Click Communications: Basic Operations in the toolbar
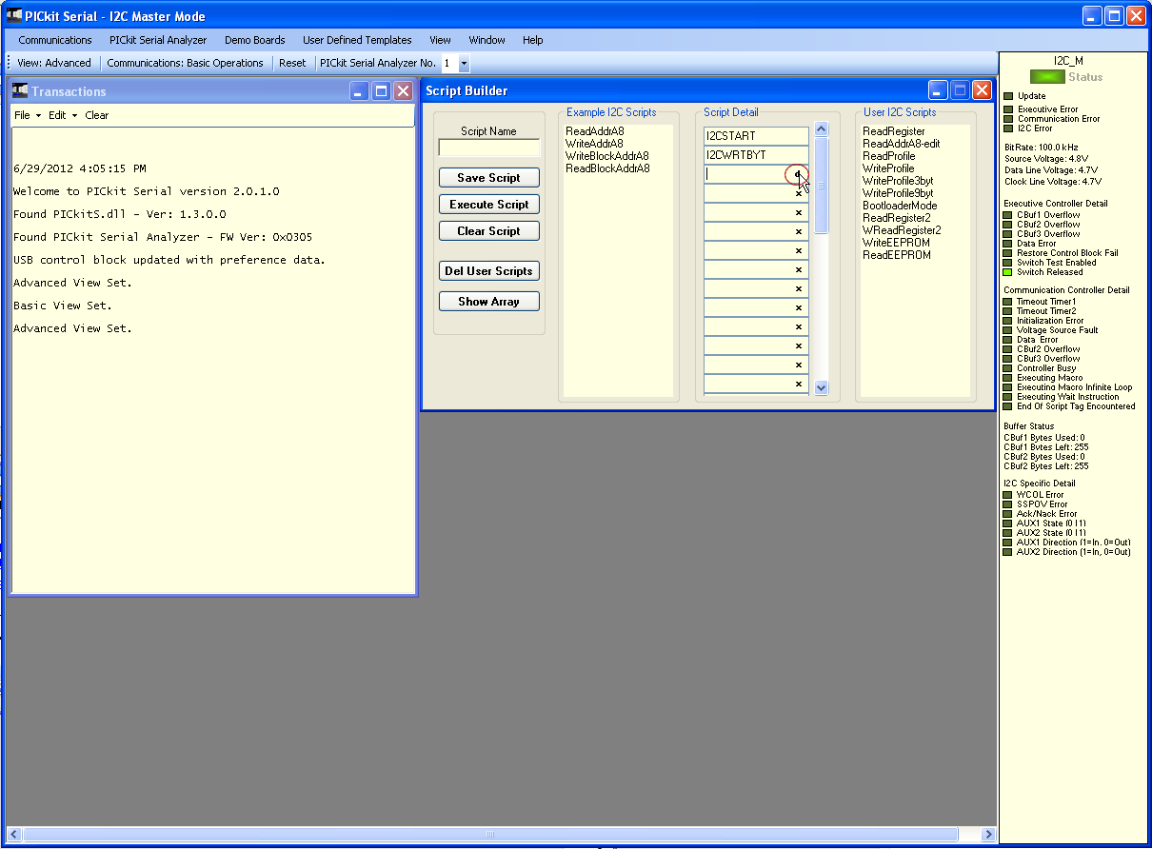Image resolution: width=1152 pixels, height=849 pixels. [185, 63]
